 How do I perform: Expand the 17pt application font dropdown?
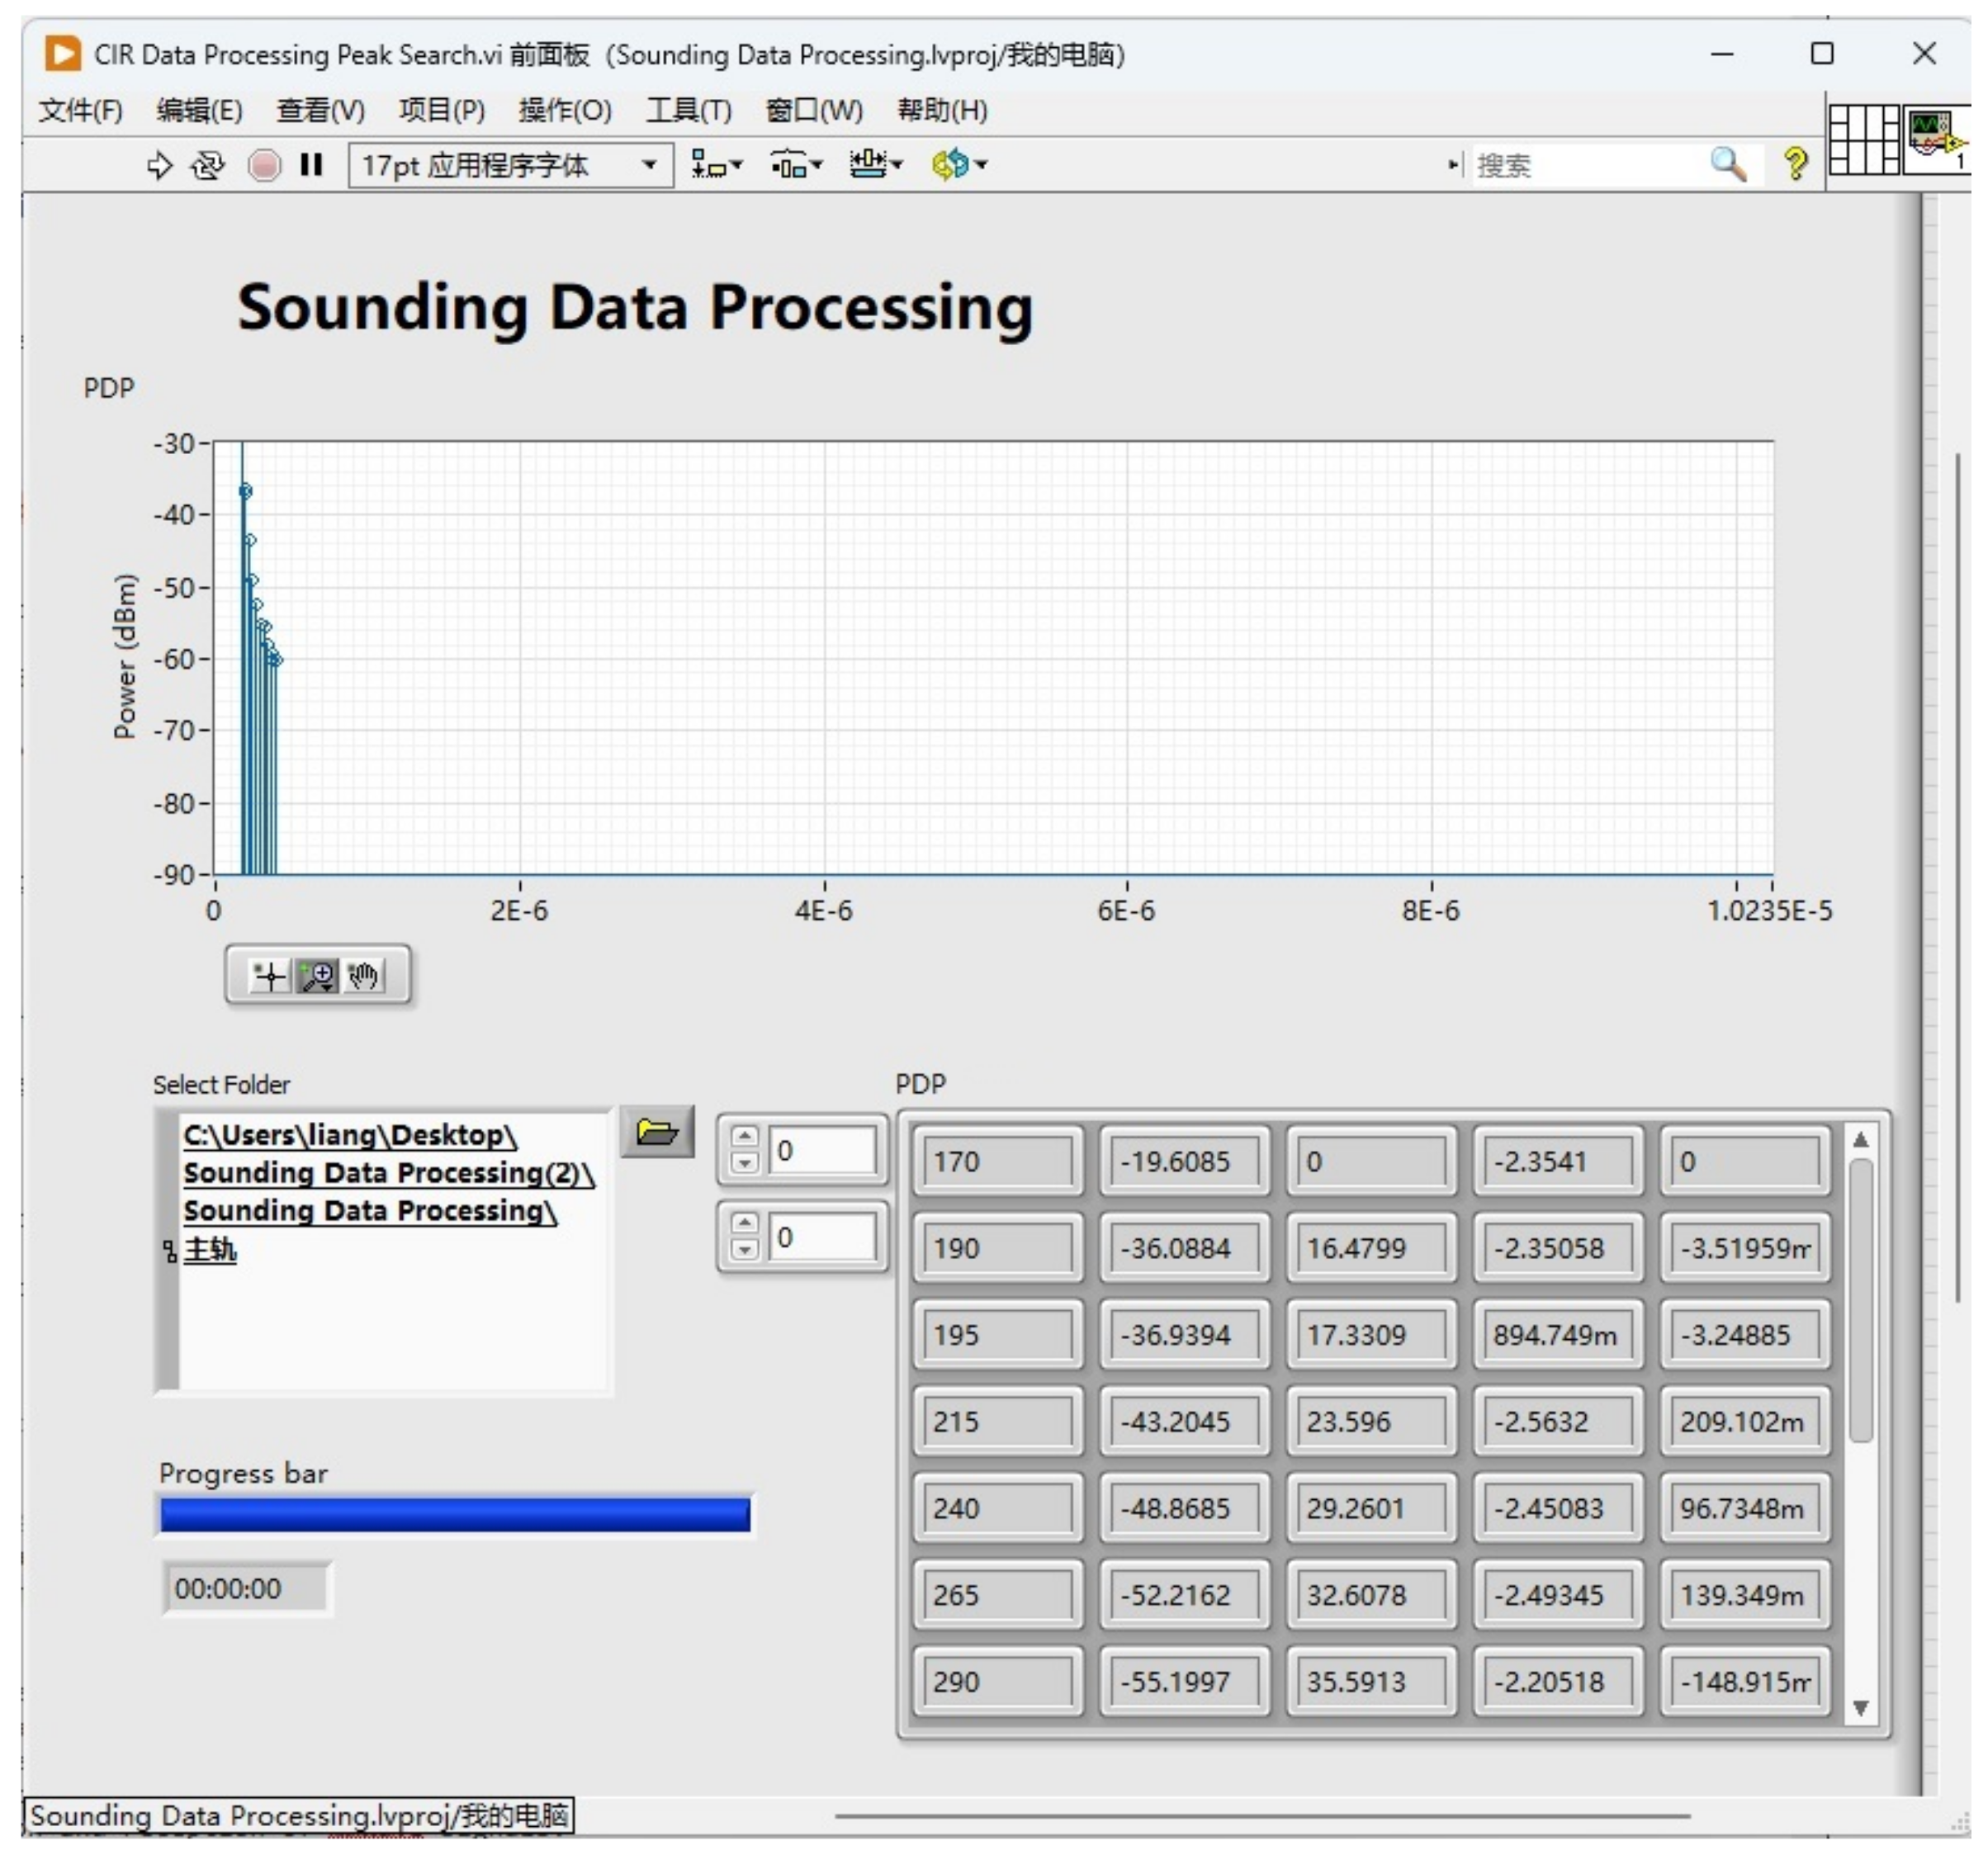click(650, 165)
